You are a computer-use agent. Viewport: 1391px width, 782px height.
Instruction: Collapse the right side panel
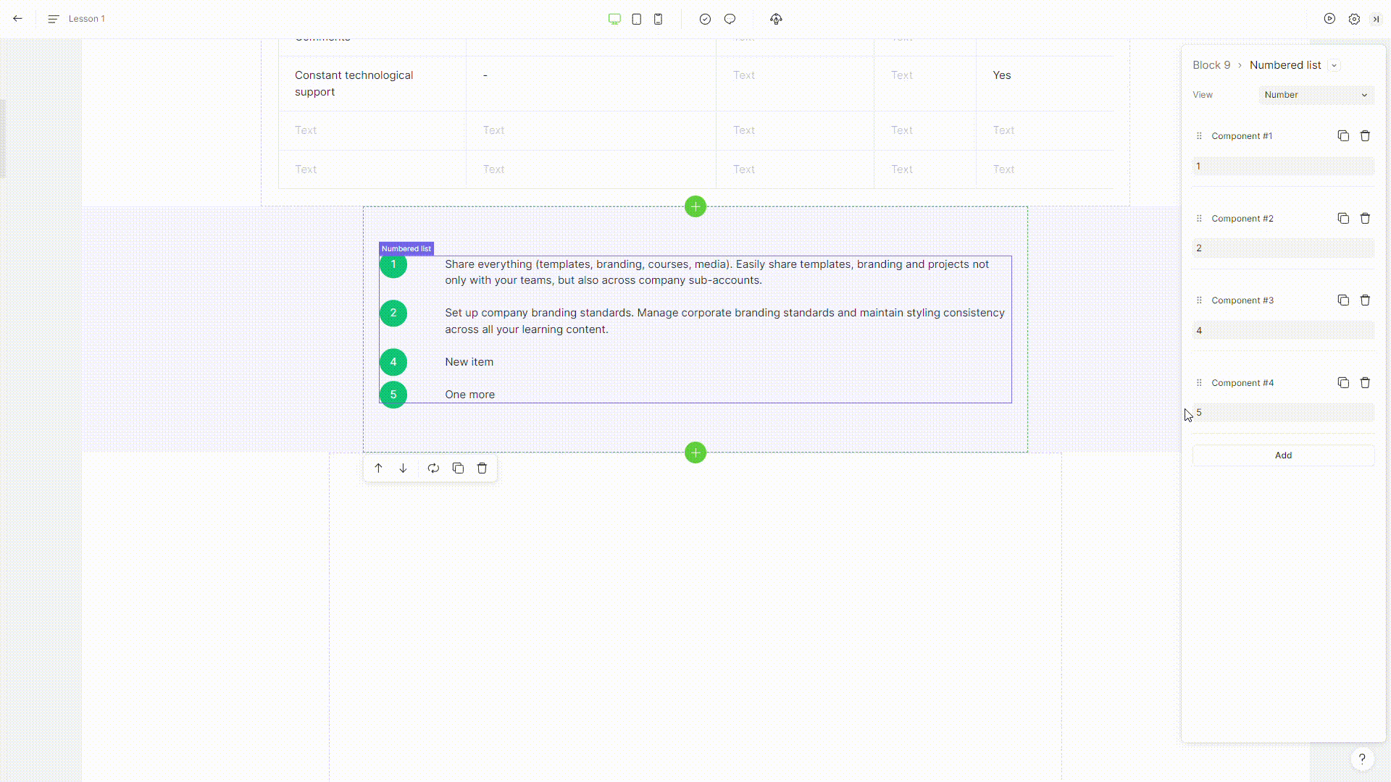[1376, 19]
